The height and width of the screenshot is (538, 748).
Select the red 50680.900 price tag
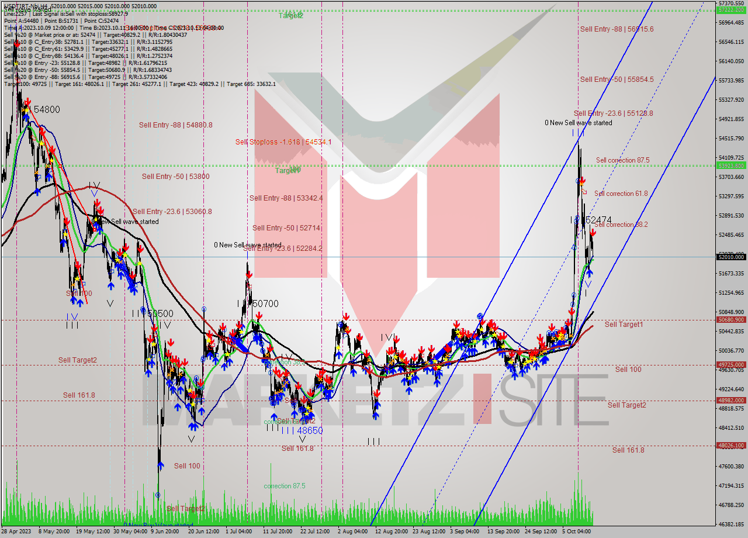point(731,320)
